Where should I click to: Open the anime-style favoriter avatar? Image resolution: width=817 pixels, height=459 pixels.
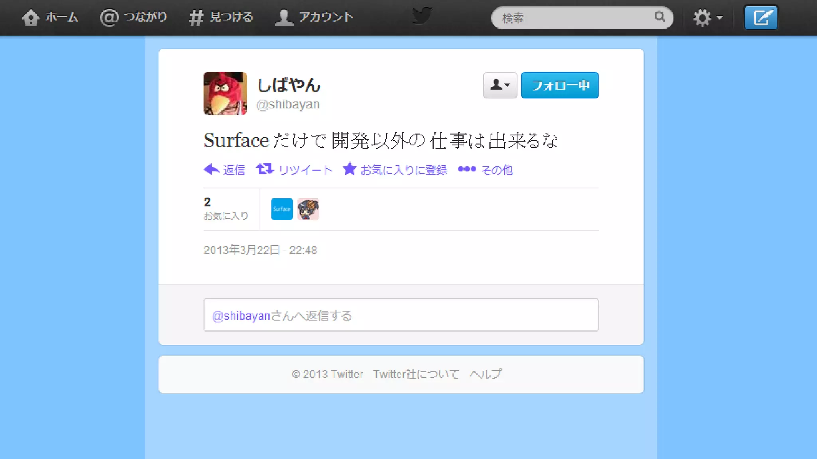[x=308, y=209]
